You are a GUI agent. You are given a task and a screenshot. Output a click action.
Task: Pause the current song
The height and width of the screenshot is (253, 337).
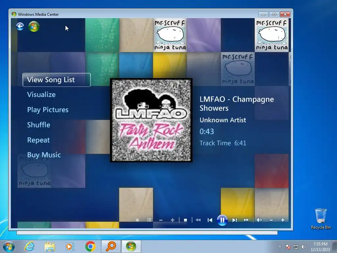(x=222, y=220)
